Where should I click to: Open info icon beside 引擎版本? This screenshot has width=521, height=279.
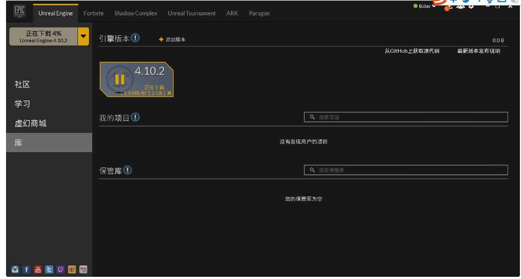point(135,38)
